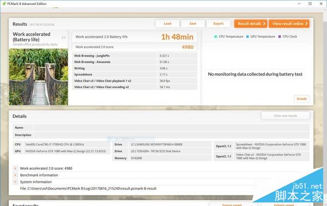Image resolution: width=327 pixels, height=206 pixels.
Task: Open Result details
Action: (x=251, y=24)
